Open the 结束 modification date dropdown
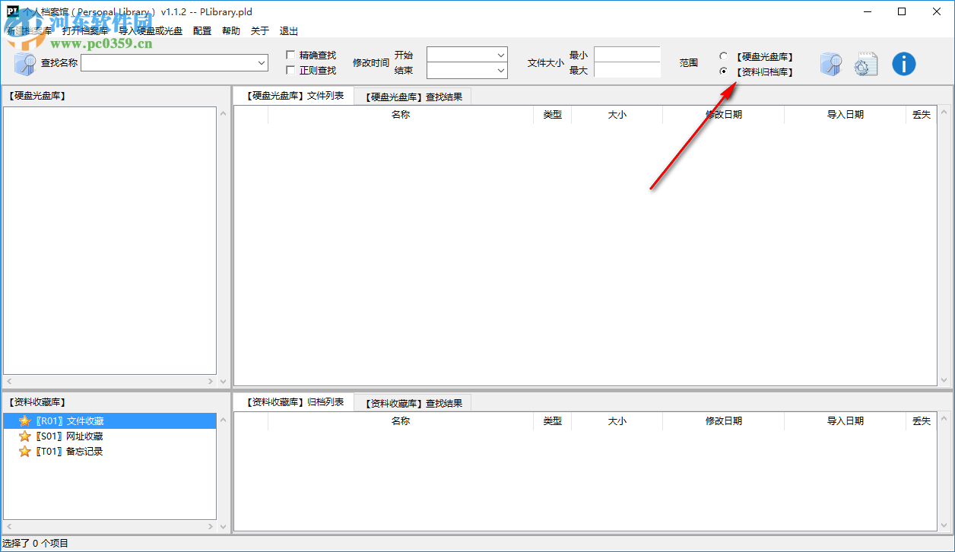The image size is (955, 552). (x=500, y=70)
